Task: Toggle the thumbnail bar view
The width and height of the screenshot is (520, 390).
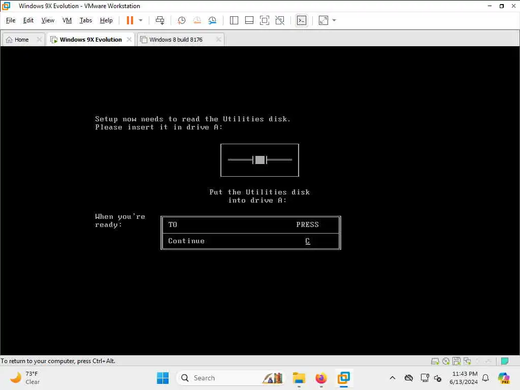Action: tap(249, 20)
